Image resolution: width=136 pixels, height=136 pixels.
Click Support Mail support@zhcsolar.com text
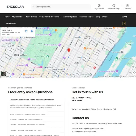(87, 129)
